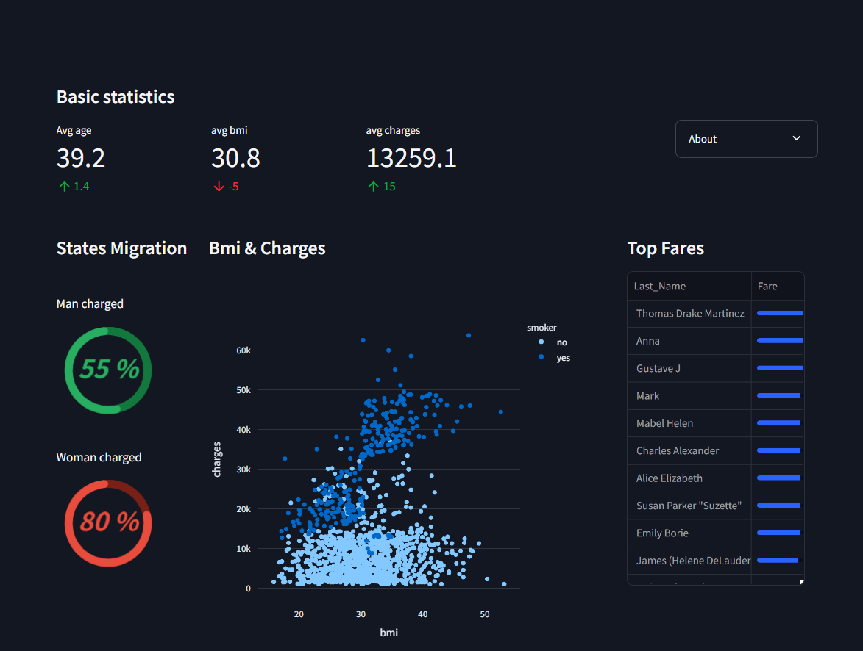Click the red Woman charged progress ring
This screenshot has height=651, width=863.
(108, 523)
